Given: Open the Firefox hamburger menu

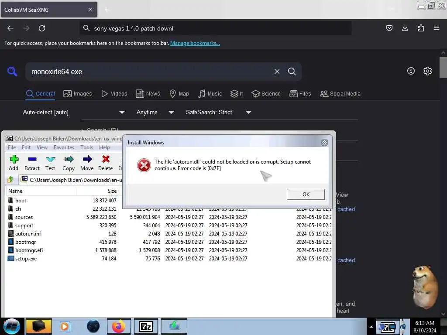Looking at the screenshot, I should (437, 28).
